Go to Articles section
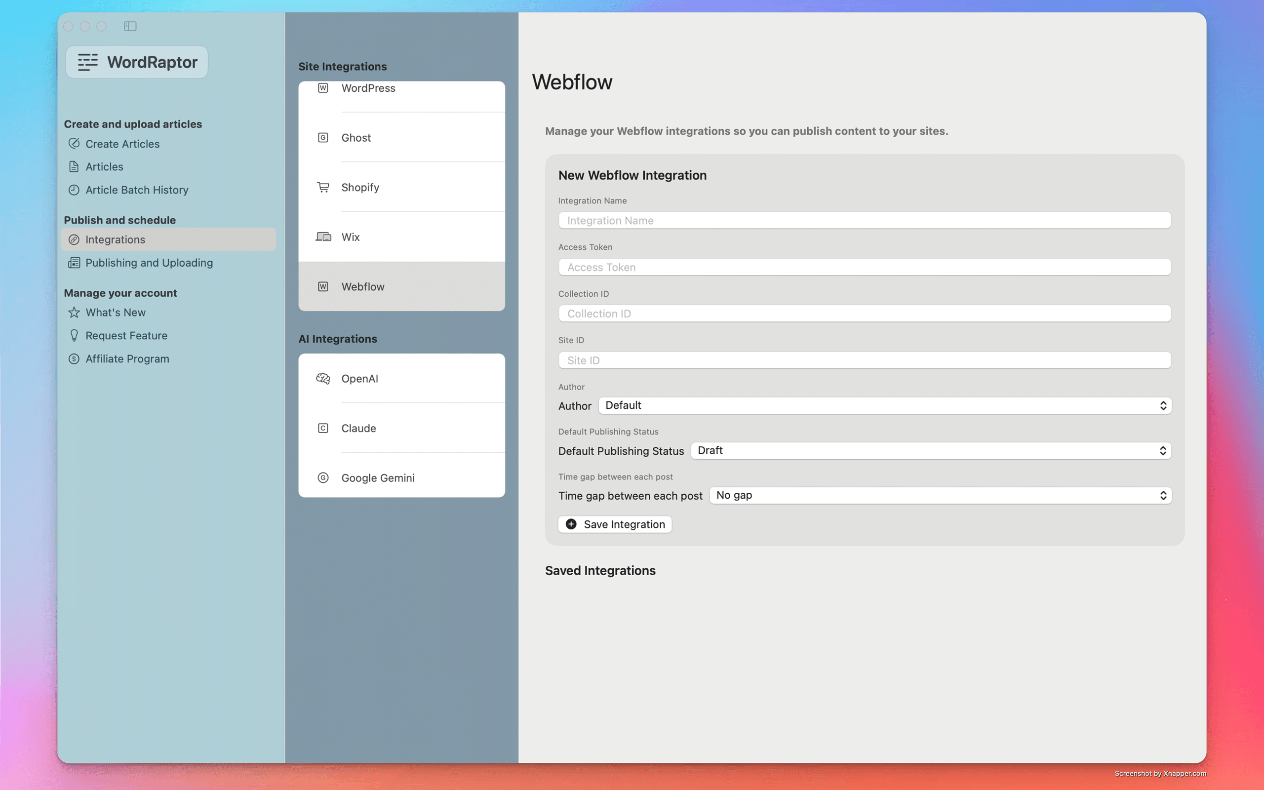 click(168, 167)
